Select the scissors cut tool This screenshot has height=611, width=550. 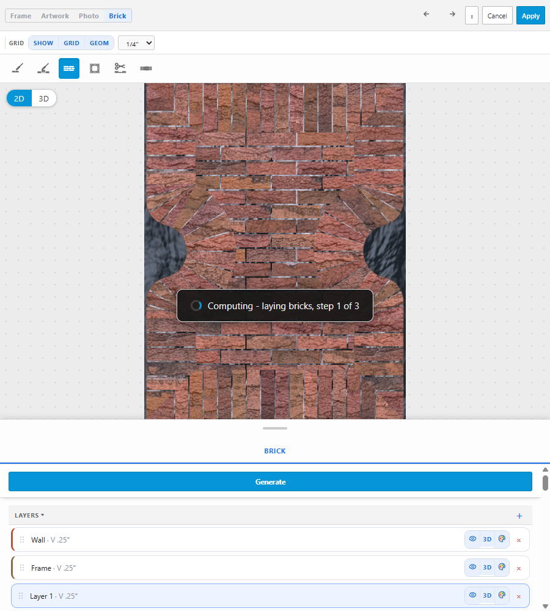pyautogui.click(x=120, y=68)
